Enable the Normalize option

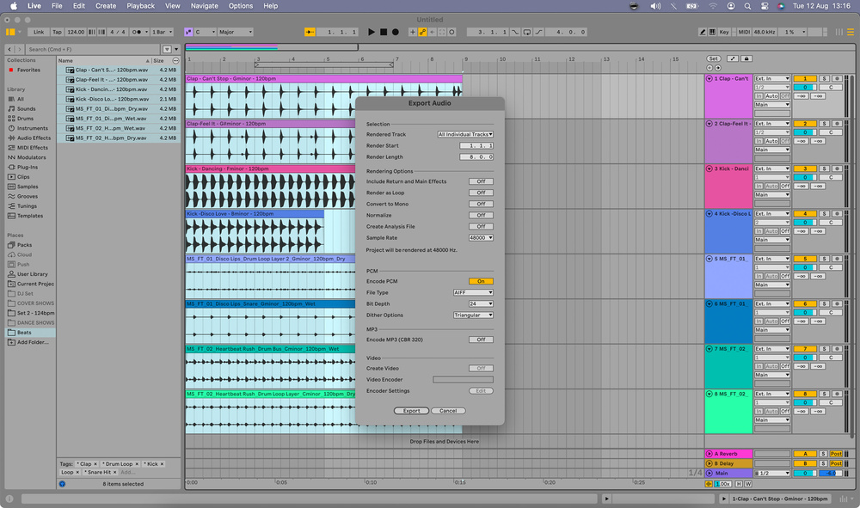481,215
